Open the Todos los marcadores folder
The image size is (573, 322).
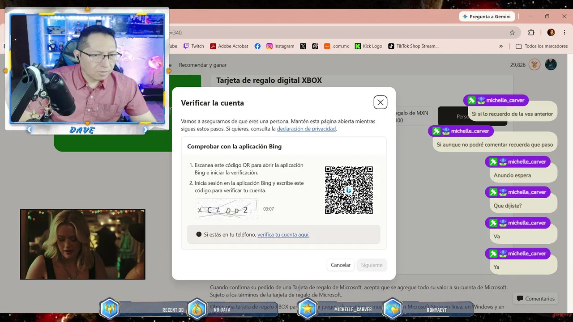(542, 46)
